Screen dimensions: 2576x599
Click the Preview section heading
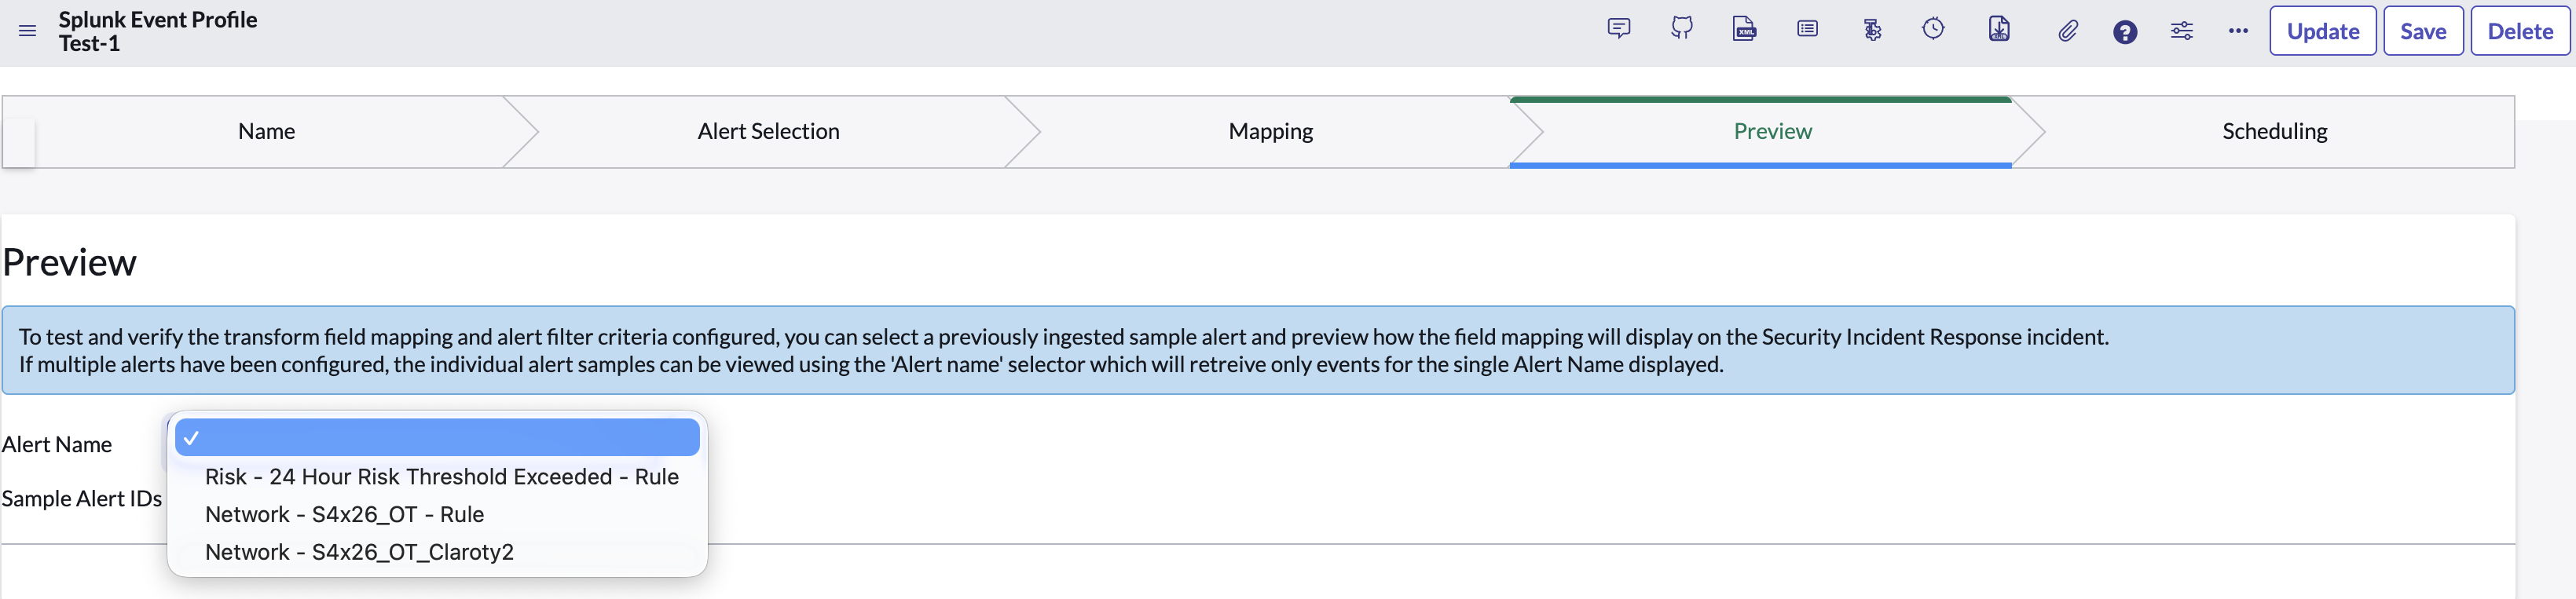pos(69,262)
